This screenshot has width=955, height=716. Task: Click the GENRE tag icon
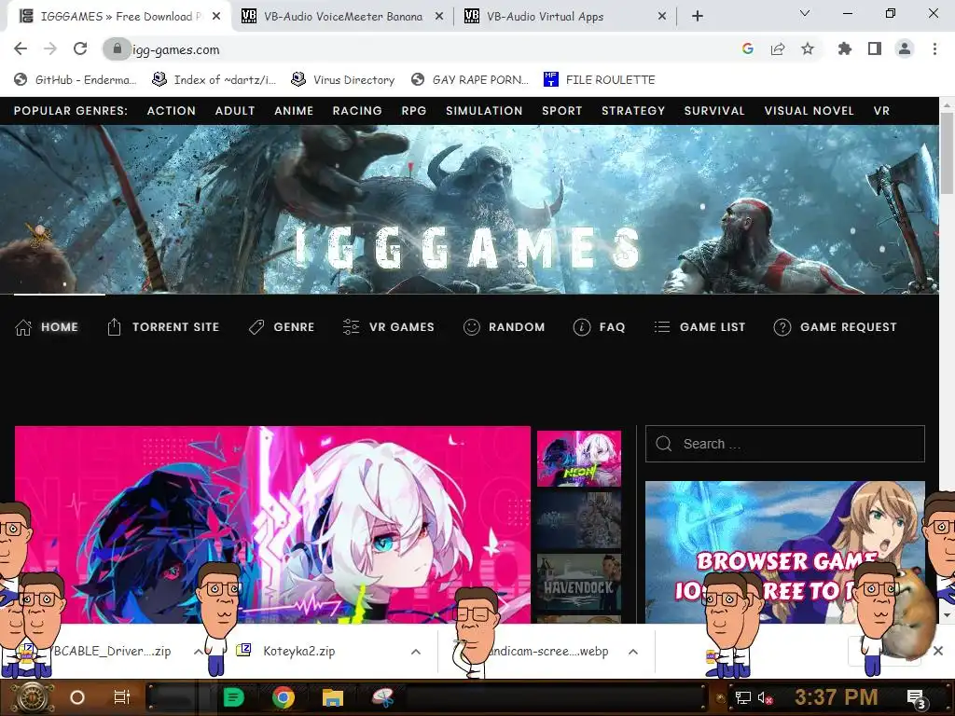point(256,327)
